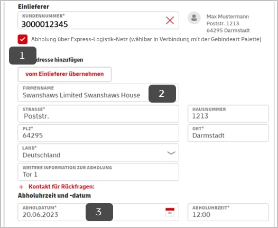The image size is (278, 228).
Task: Click into the Firmenname field
Action: (98, 93)
